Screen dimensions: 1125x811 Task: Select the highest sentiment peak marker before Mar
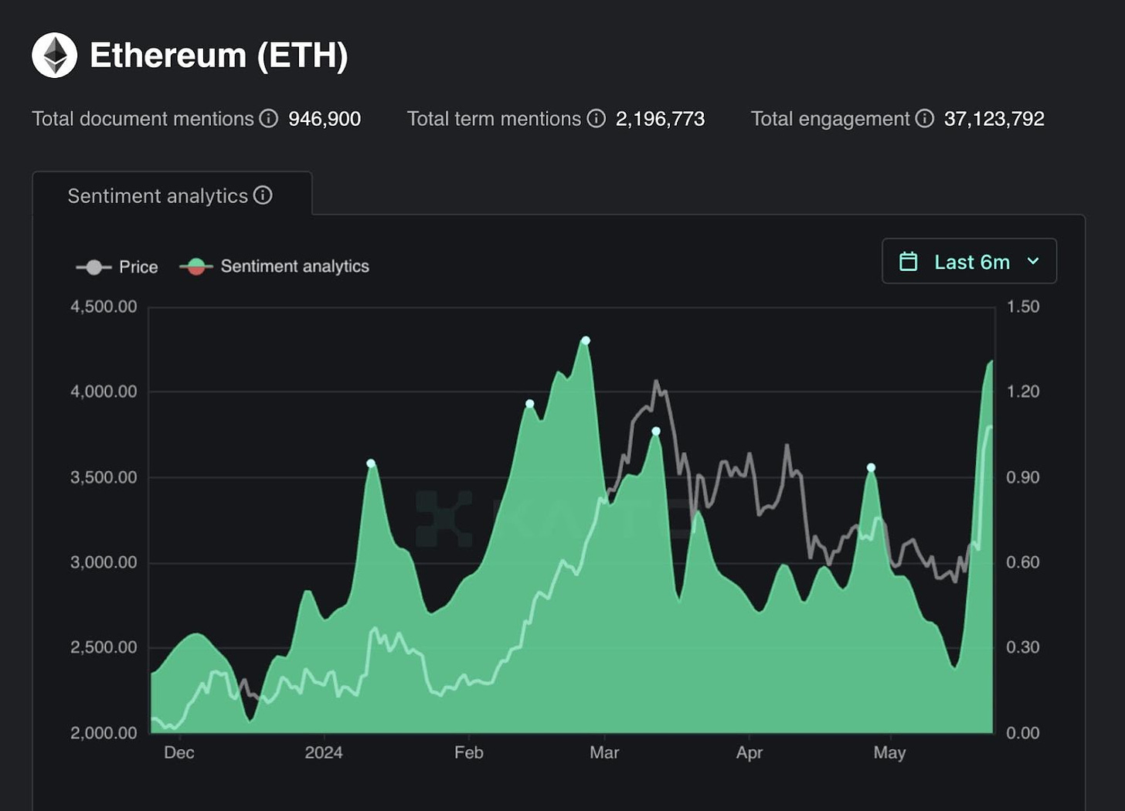point(586,341)
